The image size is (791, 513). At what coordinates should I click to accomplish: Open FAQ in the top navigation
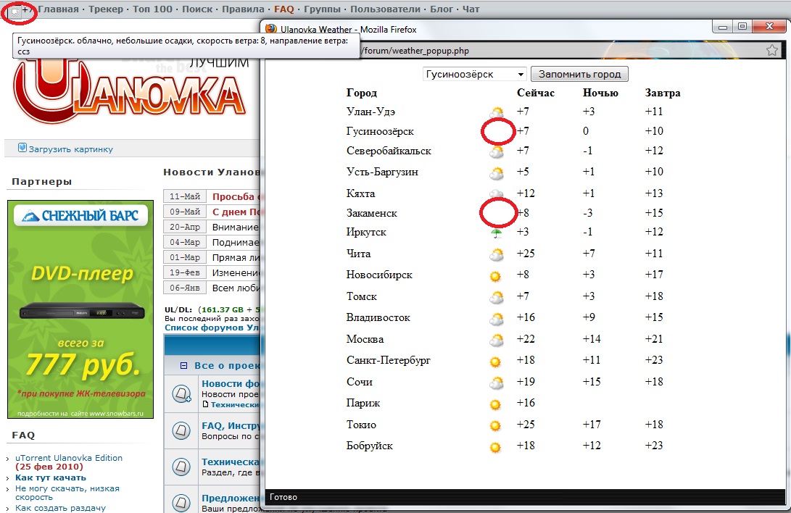tap(284, 9)
